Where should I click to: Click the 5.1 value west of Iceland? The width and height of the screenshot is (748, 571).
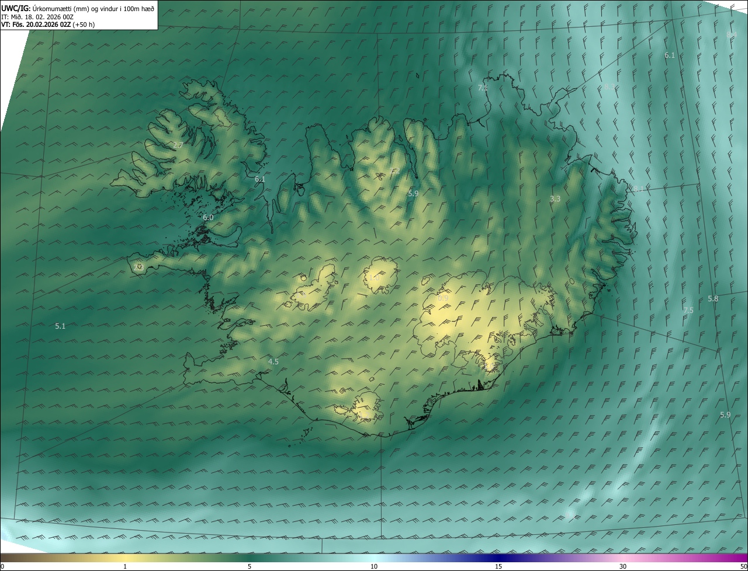[x=60, y=326]
